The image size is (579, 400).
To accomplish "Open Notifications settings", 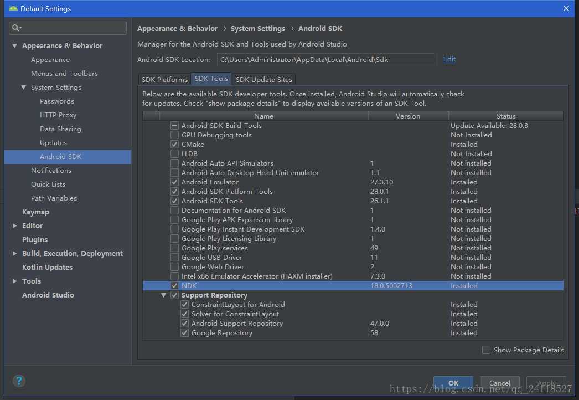I will click(x=51, y=171).
